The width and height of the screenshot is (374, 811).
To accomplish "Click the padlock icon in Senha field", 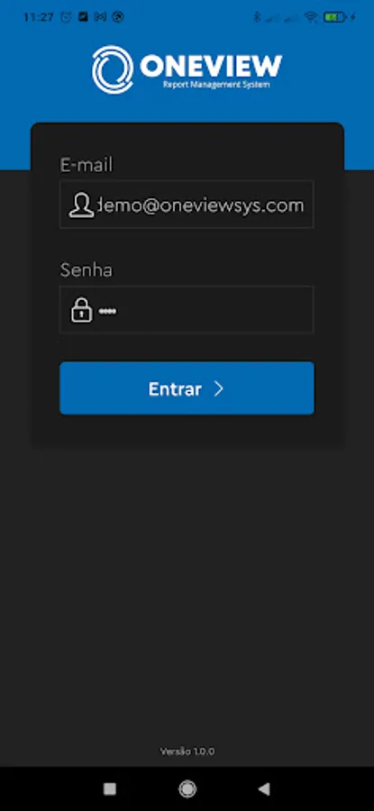I will pyautogui.click(x=81, y=310).
